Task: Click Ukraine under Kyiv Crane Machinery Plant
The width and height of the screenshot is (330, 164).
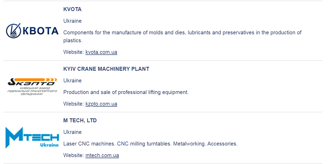Action: click(x=72, y=81)
